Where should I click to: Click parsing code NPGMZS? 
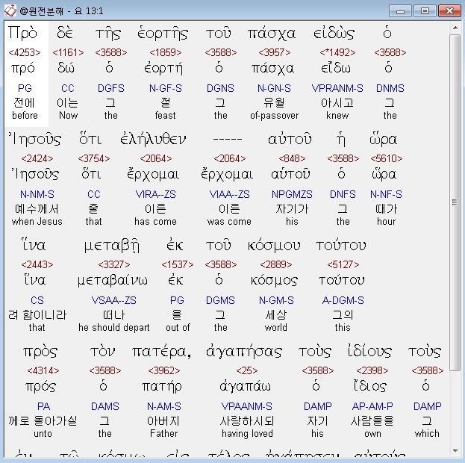[292, 194]
